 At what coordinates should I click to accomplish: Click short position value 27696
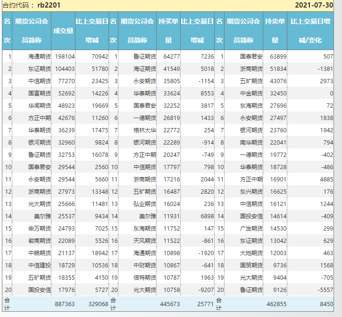coord(278,106)
